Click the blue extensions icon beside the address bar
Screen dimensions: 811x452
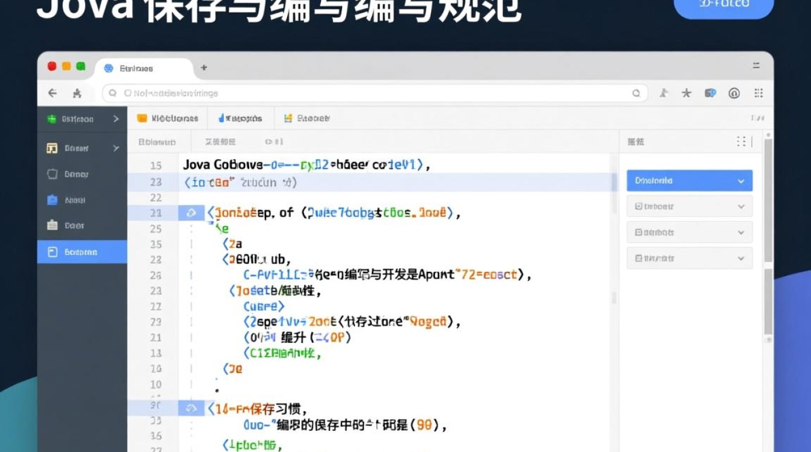pyautogui.click(x=711, y=93)
